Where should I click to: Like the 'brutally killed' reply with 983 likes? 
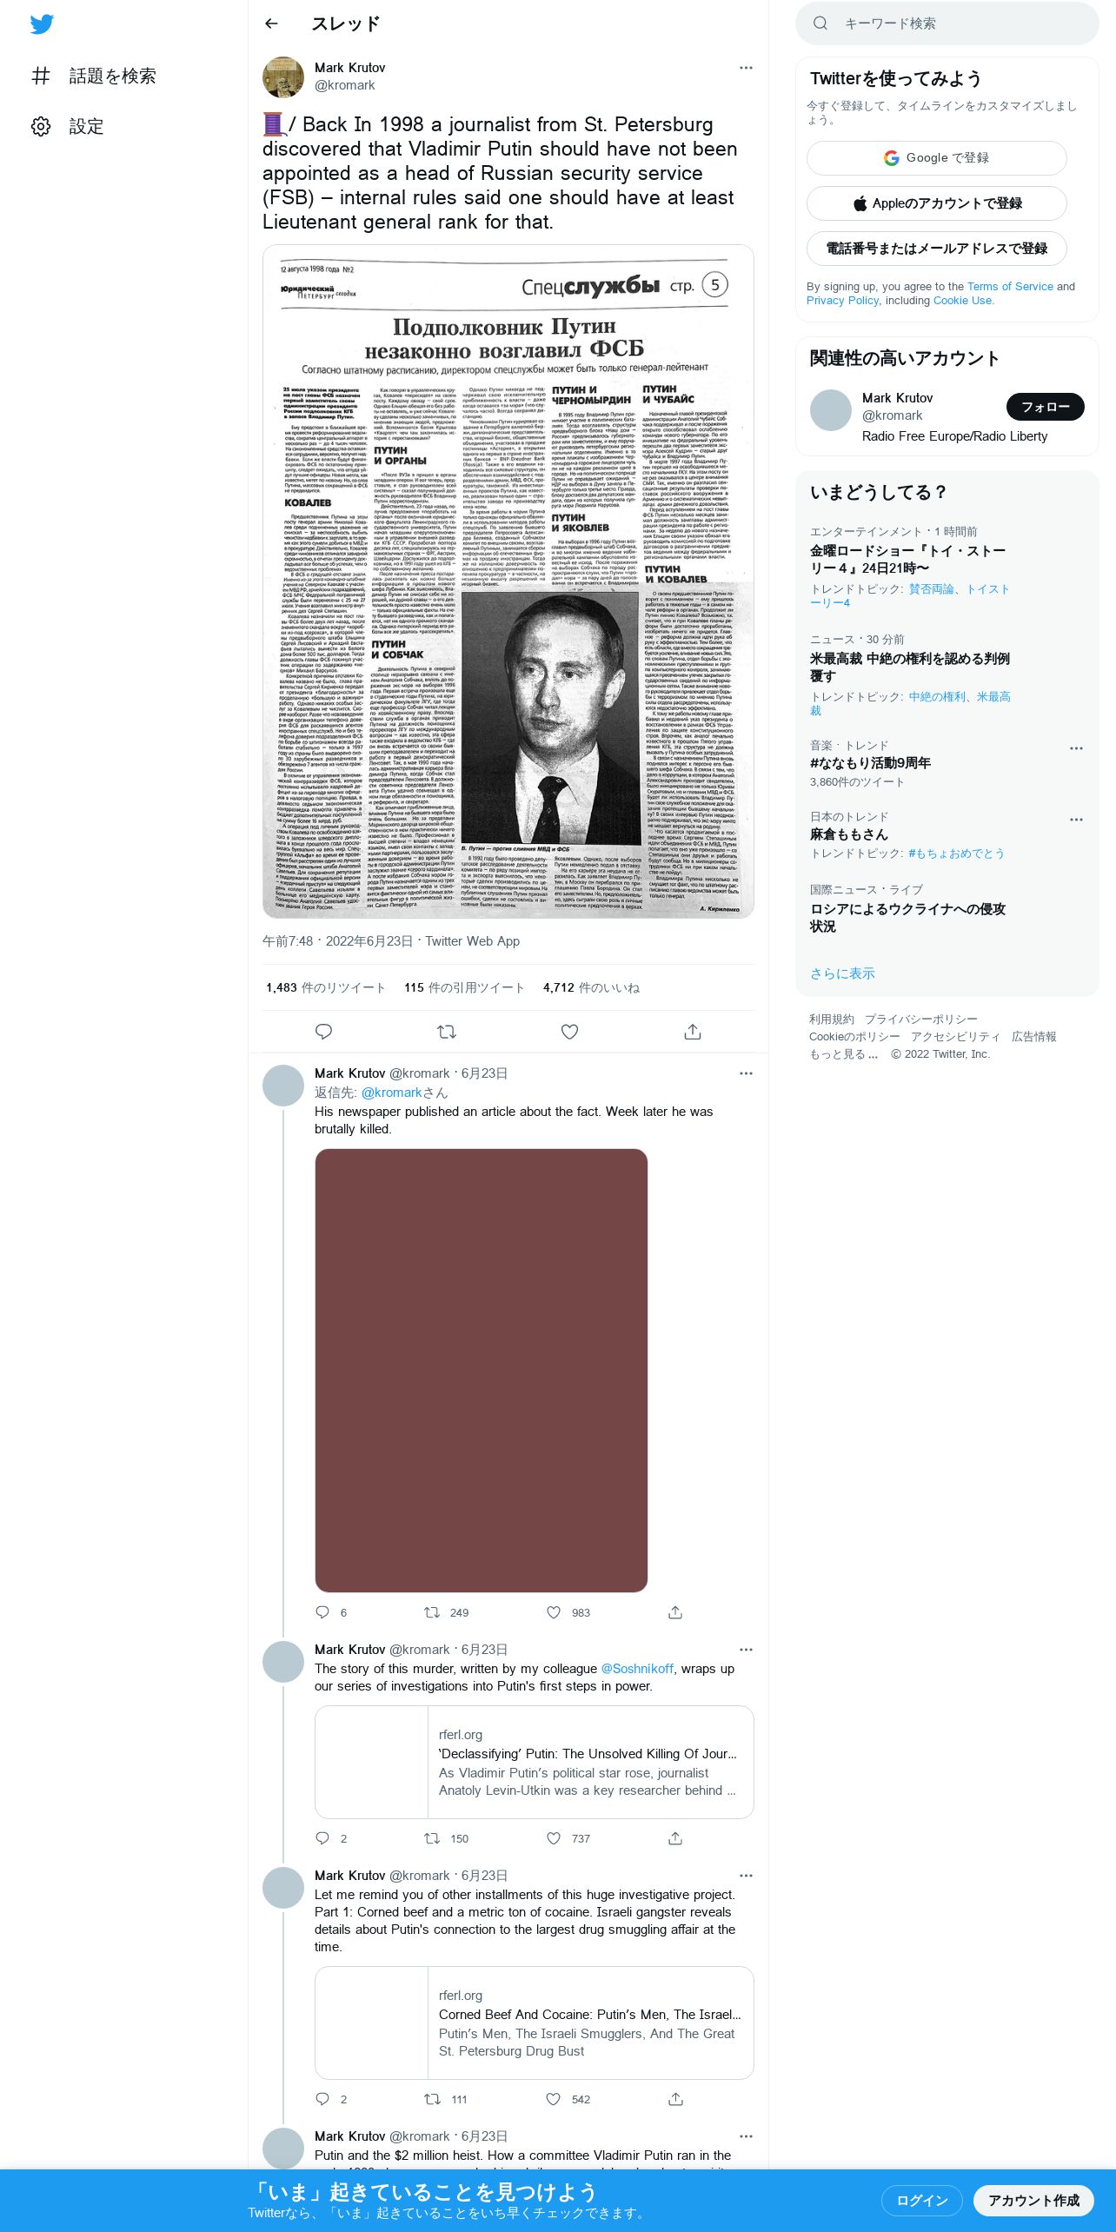coord(554,1612)
